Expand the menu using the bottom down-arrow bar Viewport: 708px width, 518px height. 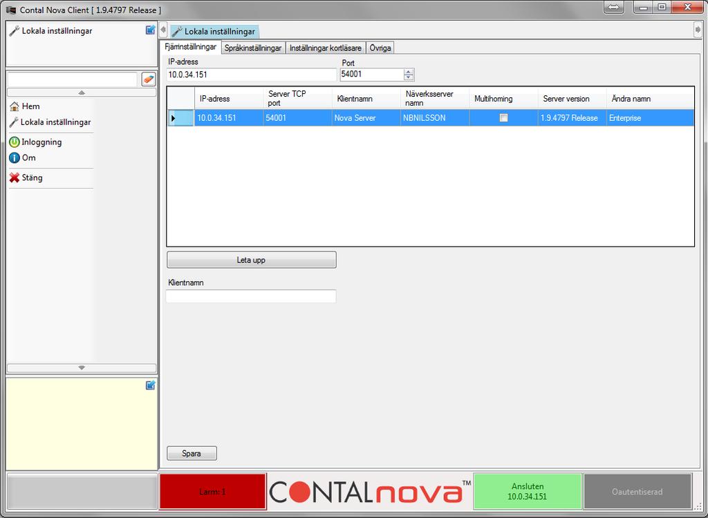pyautogui.click(x=82, y=367)
